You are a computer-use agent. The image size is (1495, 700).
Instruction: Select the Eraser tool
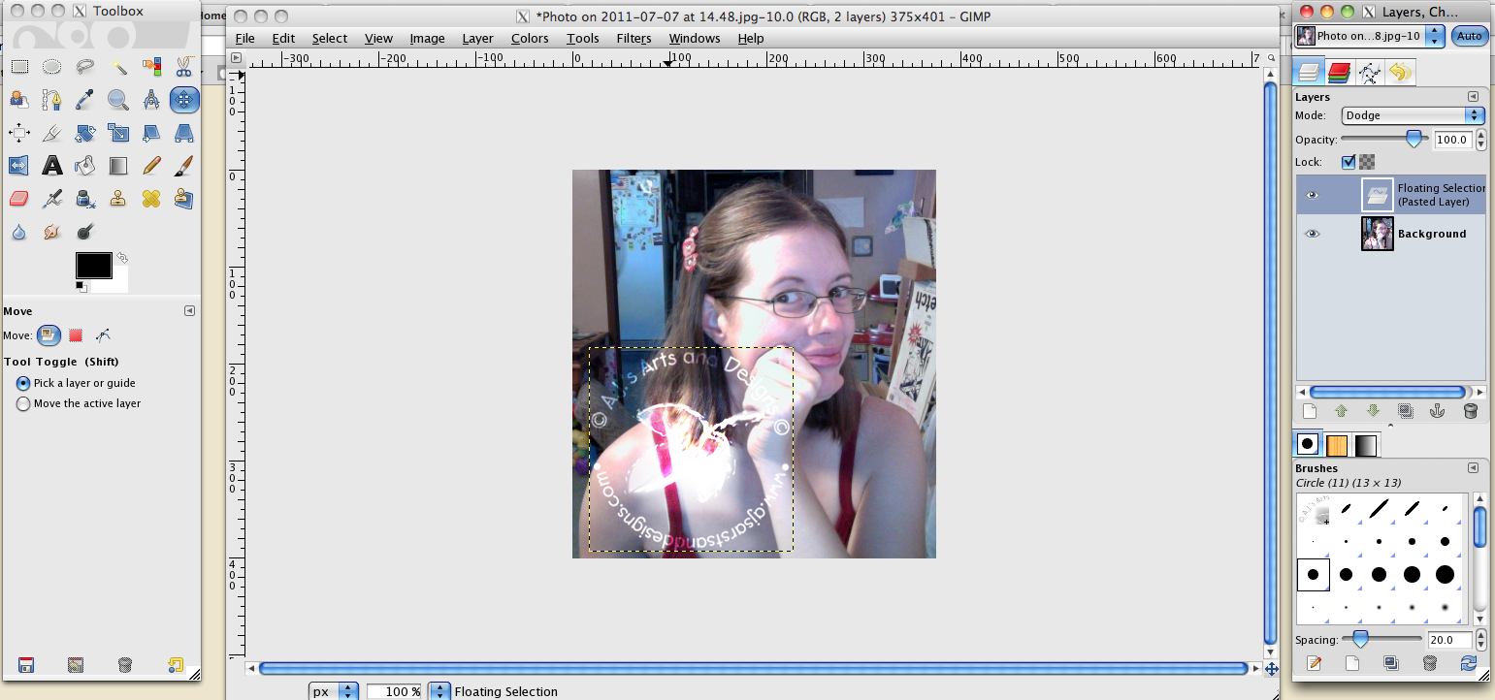19,199
